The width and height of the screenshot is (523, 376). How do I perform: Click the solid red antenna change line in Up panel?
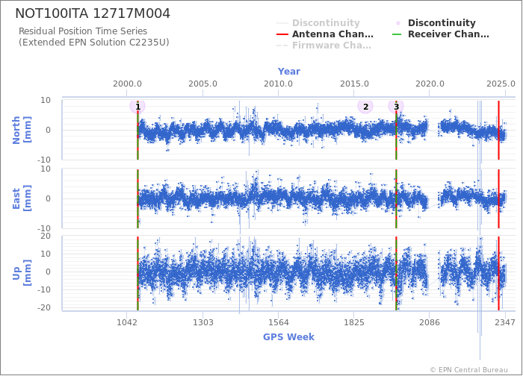pyautogui.click(x=498, y=274)
